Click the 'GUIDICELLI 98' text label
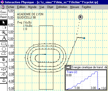The width and height of the screenshot is (108, 91). click(26, 17)
